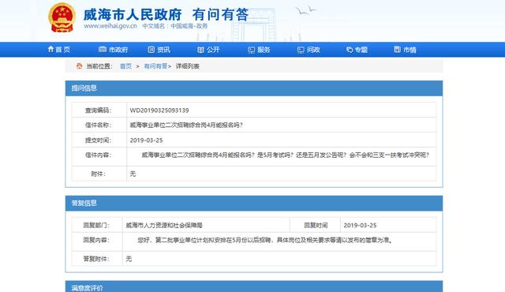Click the reply content text starting 您好

tap(265, 240)
